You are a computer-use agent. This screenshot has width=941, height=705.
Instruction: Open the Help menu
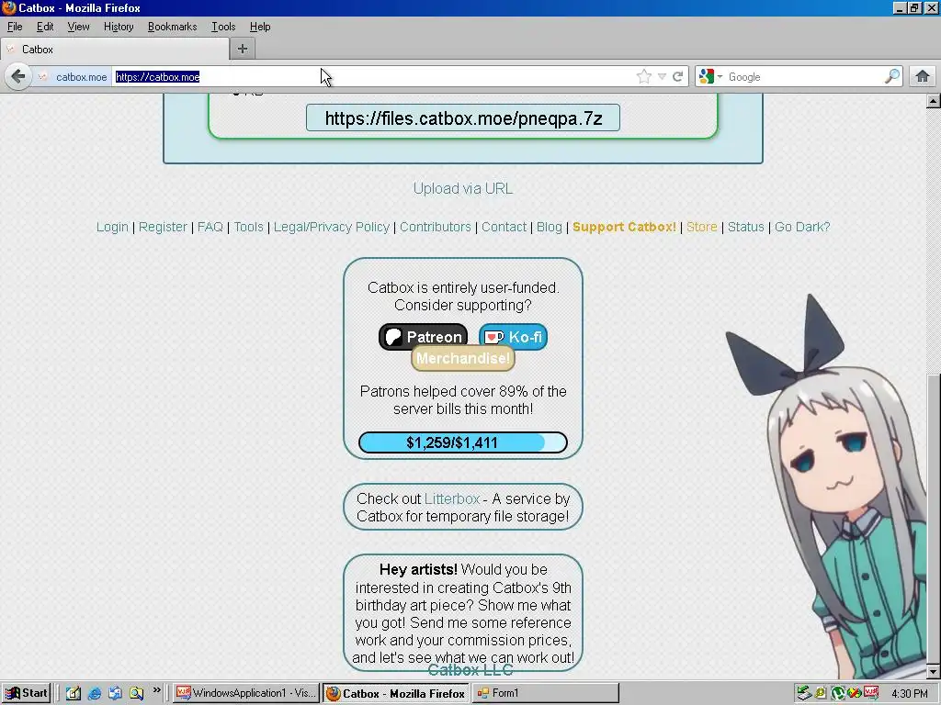[x=260, y=27]
